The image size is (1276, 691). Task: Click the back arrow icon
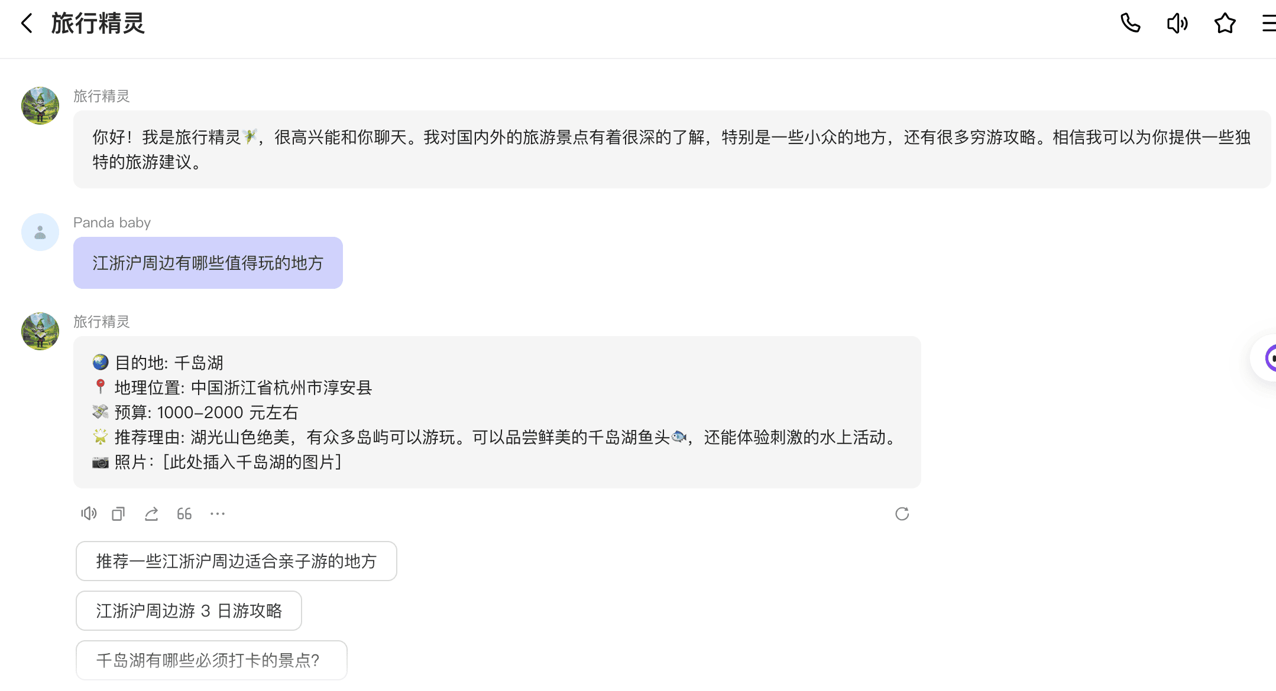[x=27, y=24]
